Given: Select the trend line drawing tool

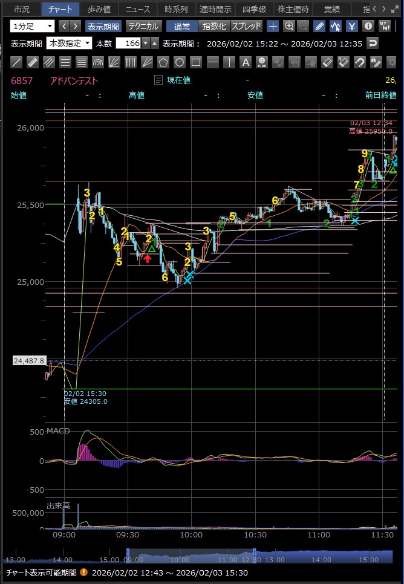Looking at the screenshot, I should click(x=17, y=62).
